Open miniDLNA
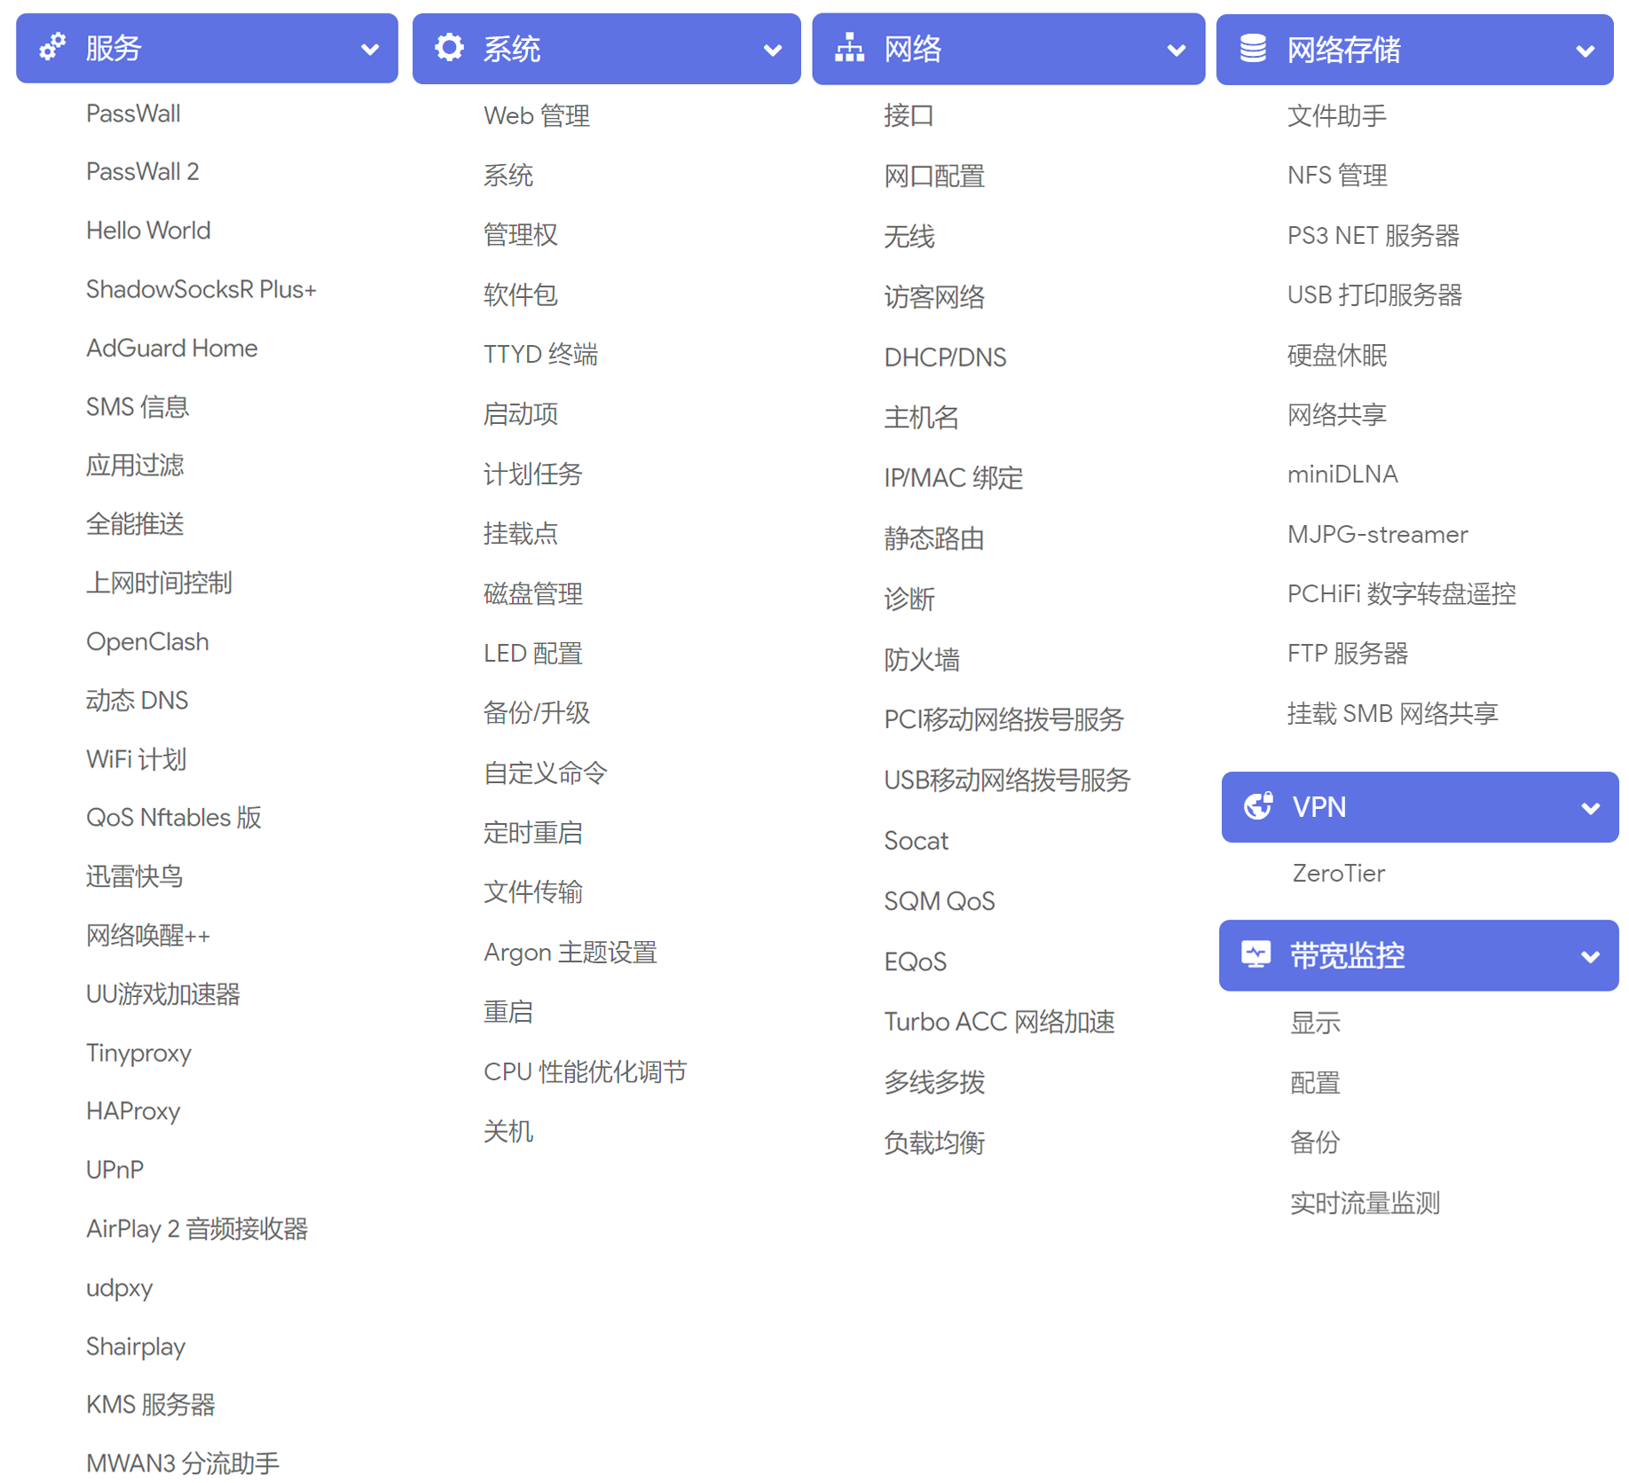This screenshot has height=1483, width=1629. (x=1342, y=474)
